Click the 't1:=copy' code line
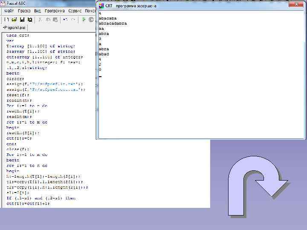 (x=45, y=182)
